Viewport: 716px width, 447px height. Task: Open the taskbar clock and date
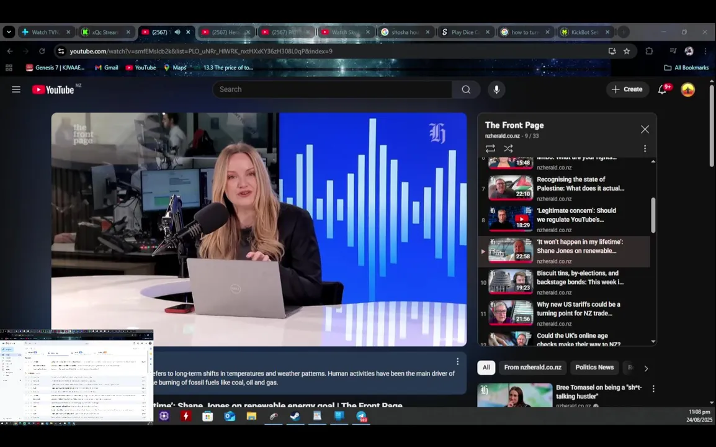(x=699, y=416)
